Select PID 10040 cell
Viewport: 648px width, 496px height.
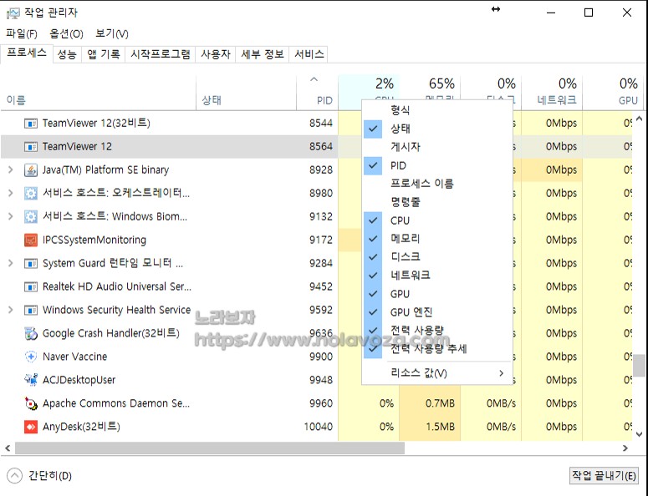319,427
